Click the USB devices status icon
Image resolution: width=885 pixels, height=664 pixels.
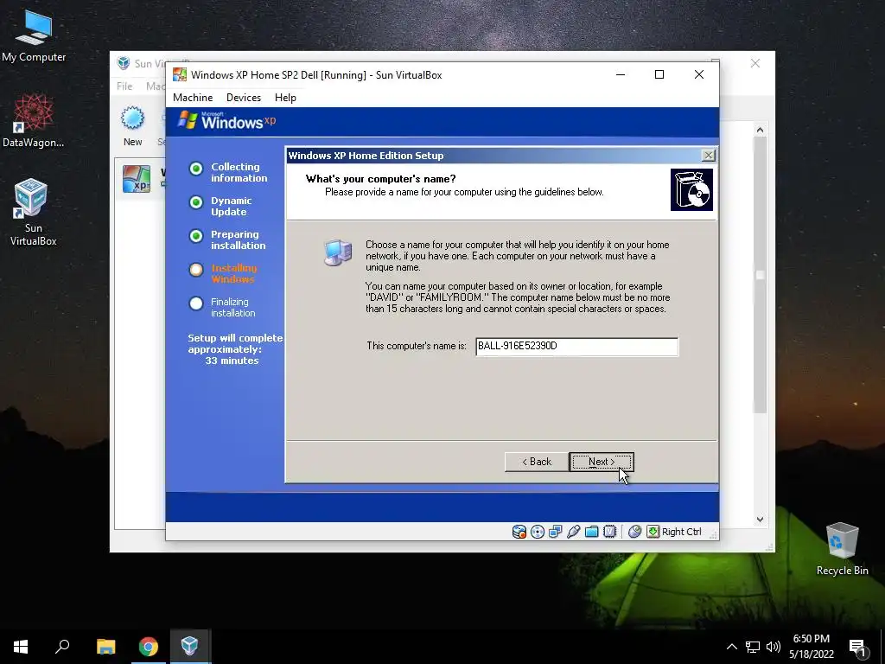point(574,532)
